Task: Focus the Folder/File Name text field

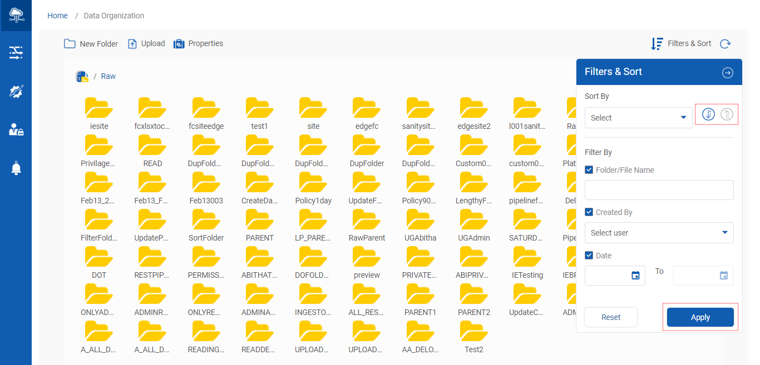Action: click(659, 190)
